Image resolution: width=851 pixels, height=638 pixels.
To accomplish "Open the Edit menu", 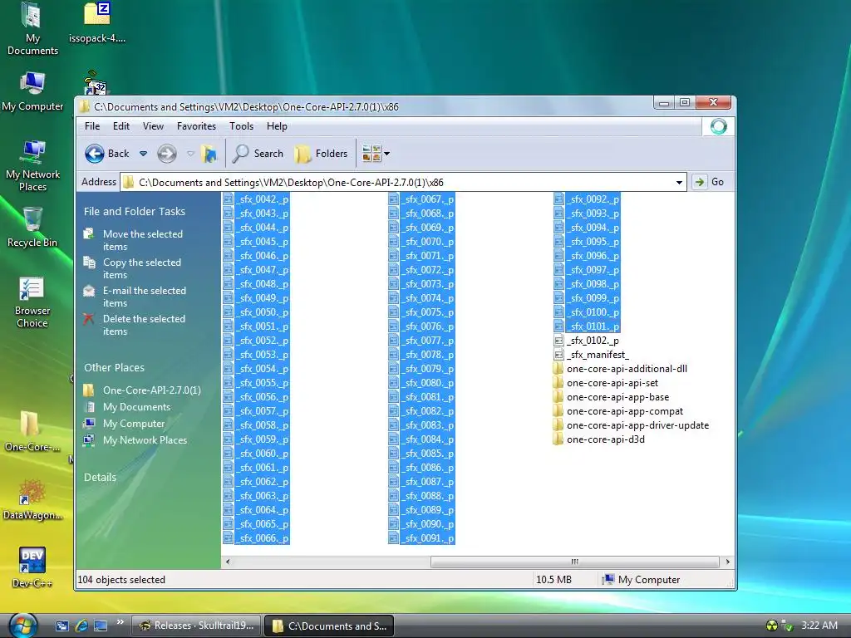I will (121, 126).
